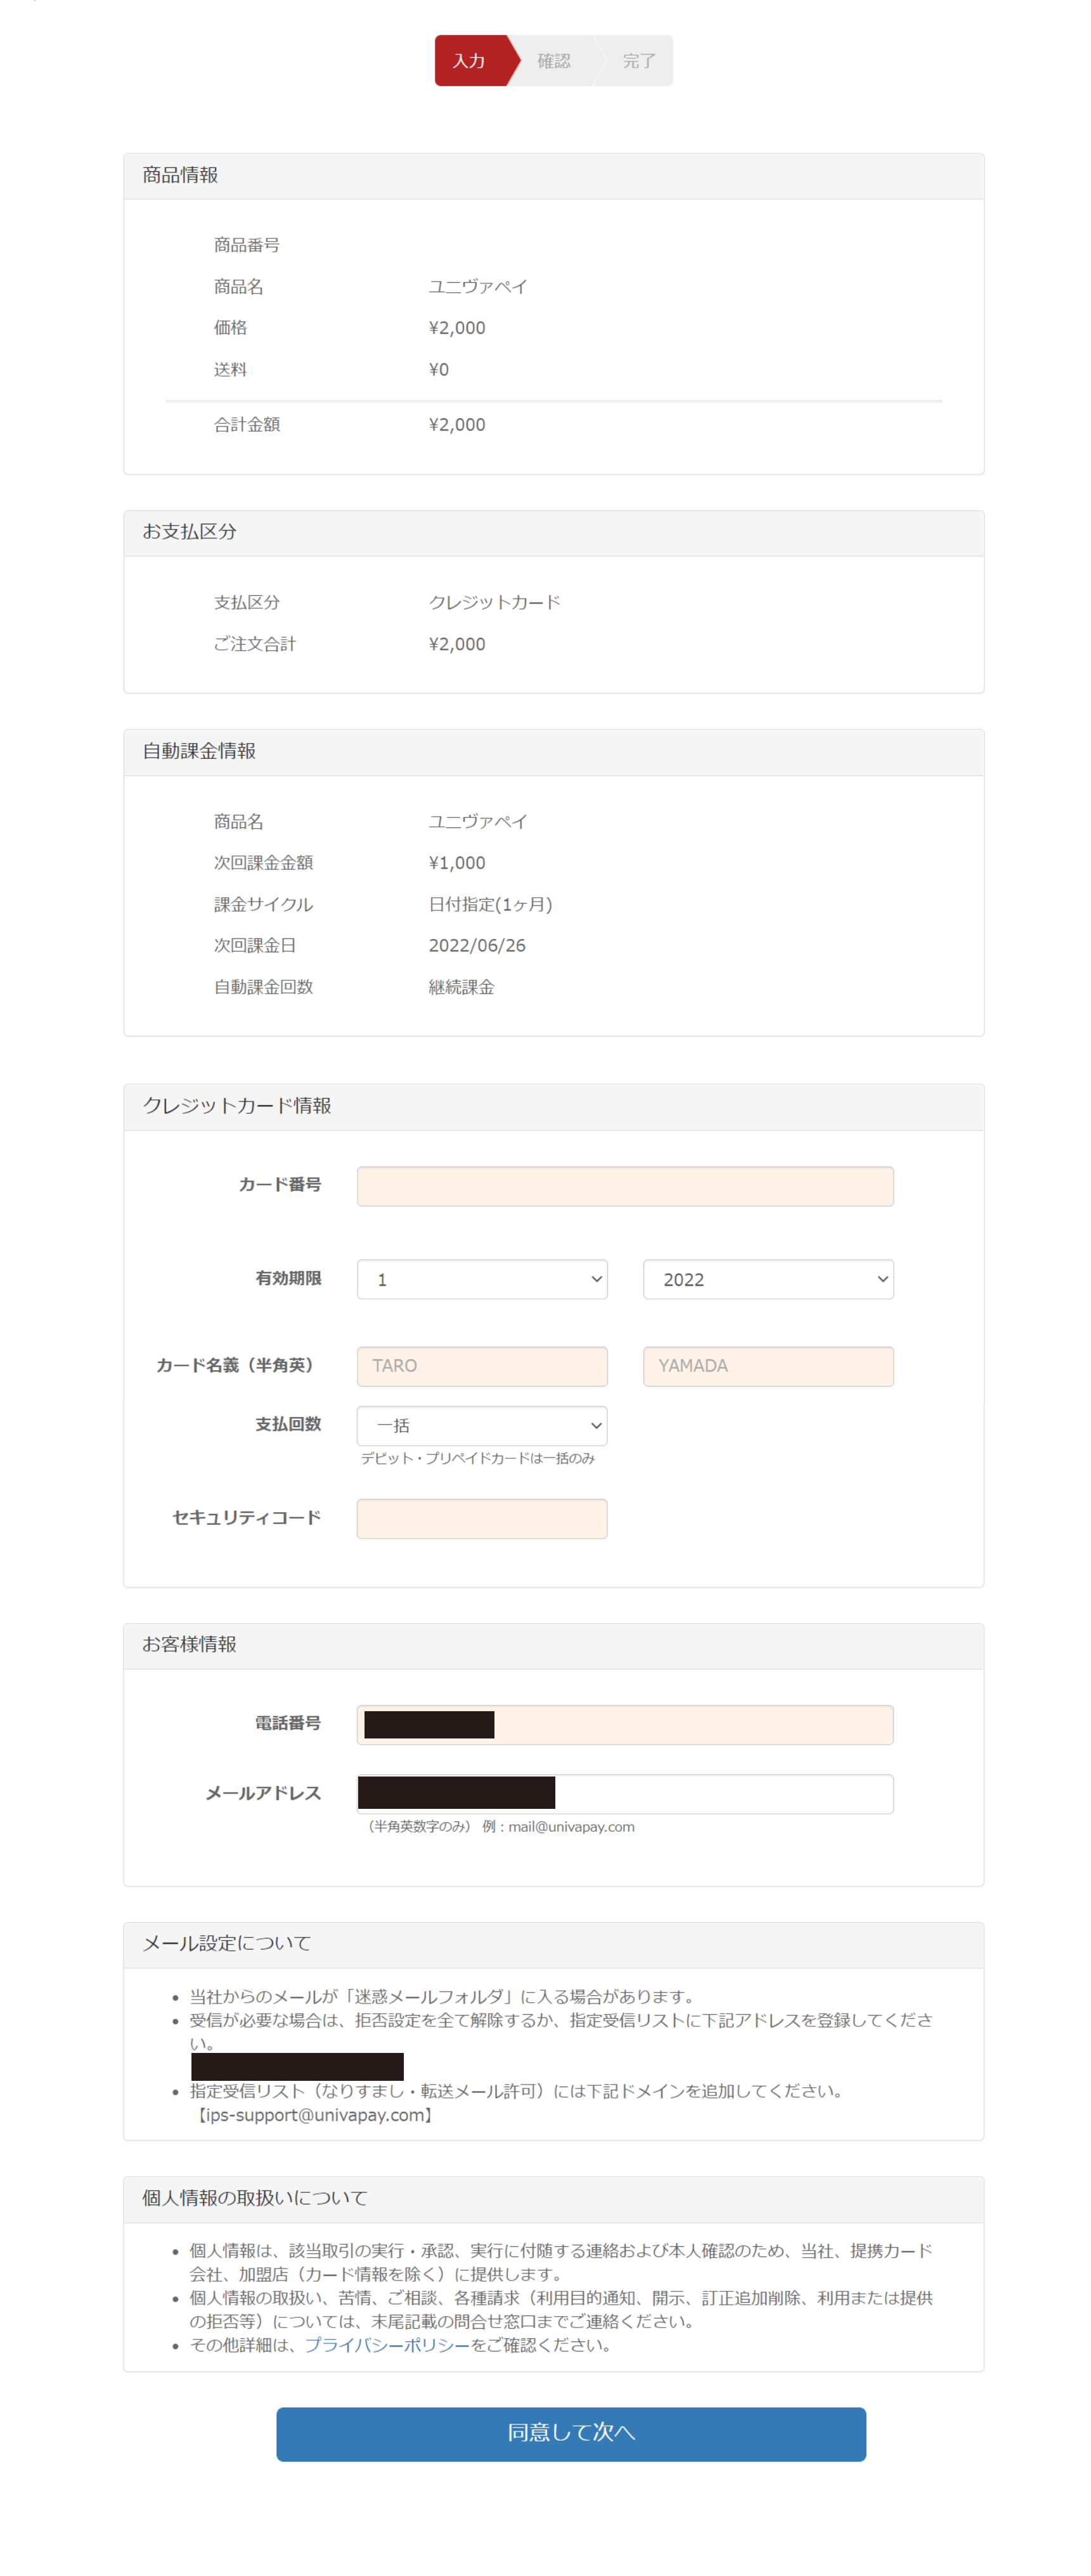Viewport: 1091px width, 2576px height.
Task: Click the 個人情報の取扱いについて section header
Action: point(254,2198)
